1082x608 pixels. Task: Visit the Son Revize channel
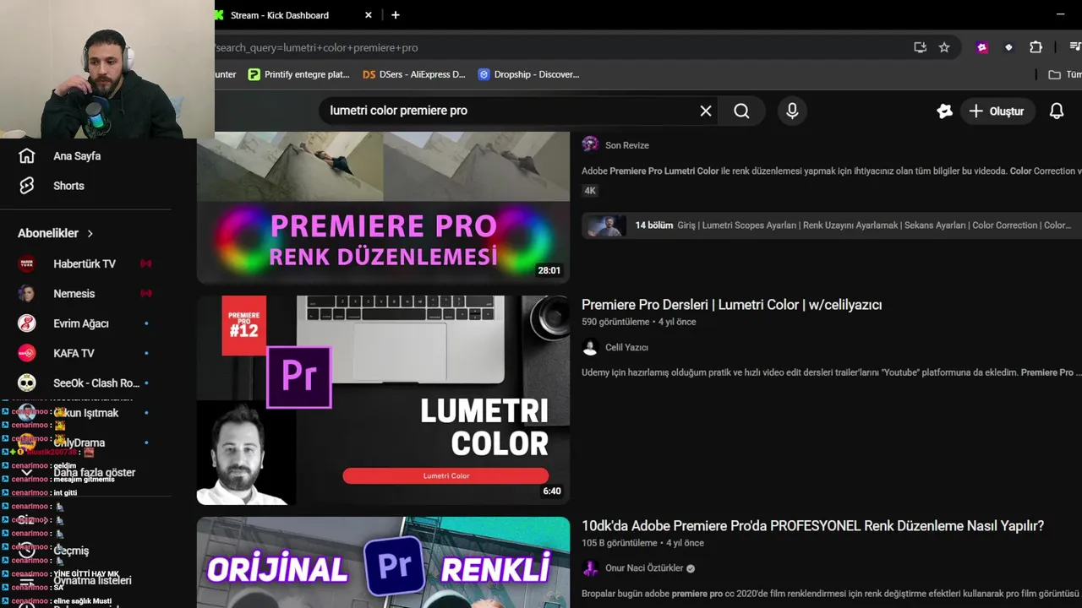(x=627, y=145)
